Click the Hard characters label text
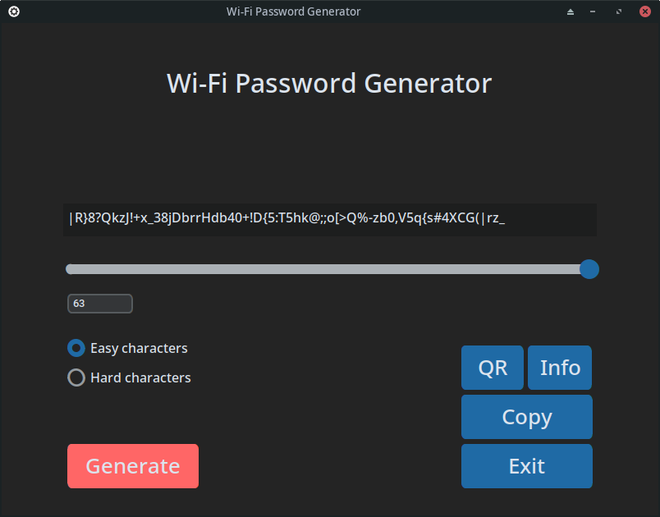This screenshot has height=517, width=660. (x=140, y=377)
